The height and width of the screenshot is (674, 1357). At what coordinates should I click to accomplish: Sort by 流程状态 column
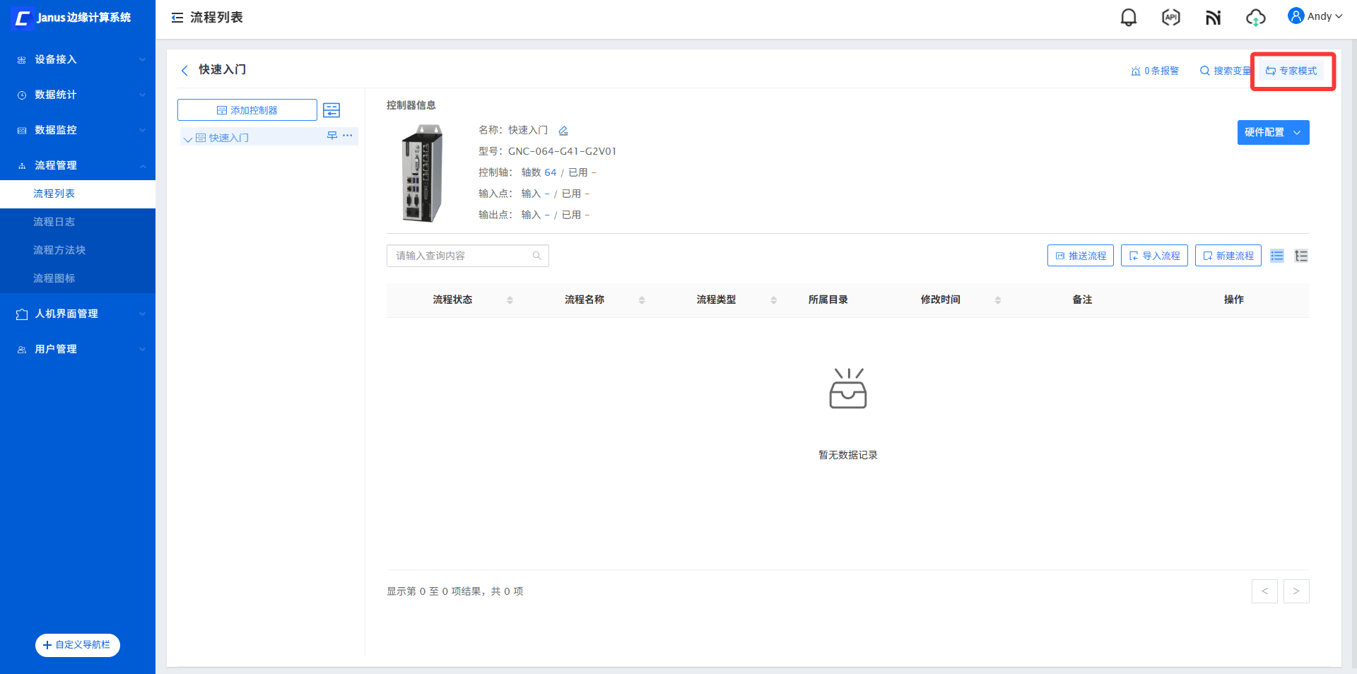tap(510, 300)
